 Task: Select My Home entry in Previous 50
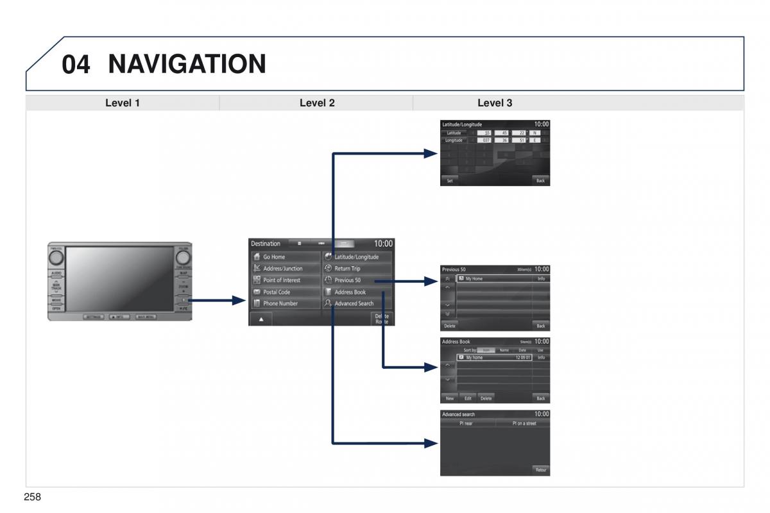493,279
